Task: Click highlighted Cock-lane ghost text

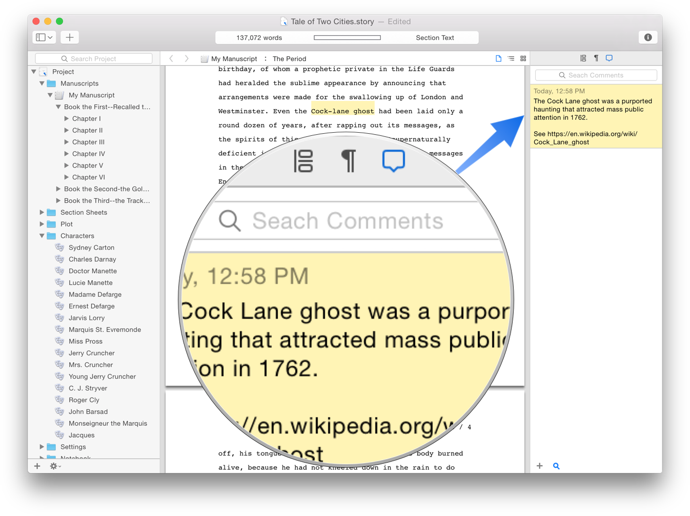Action: click(x=342, y=111)
